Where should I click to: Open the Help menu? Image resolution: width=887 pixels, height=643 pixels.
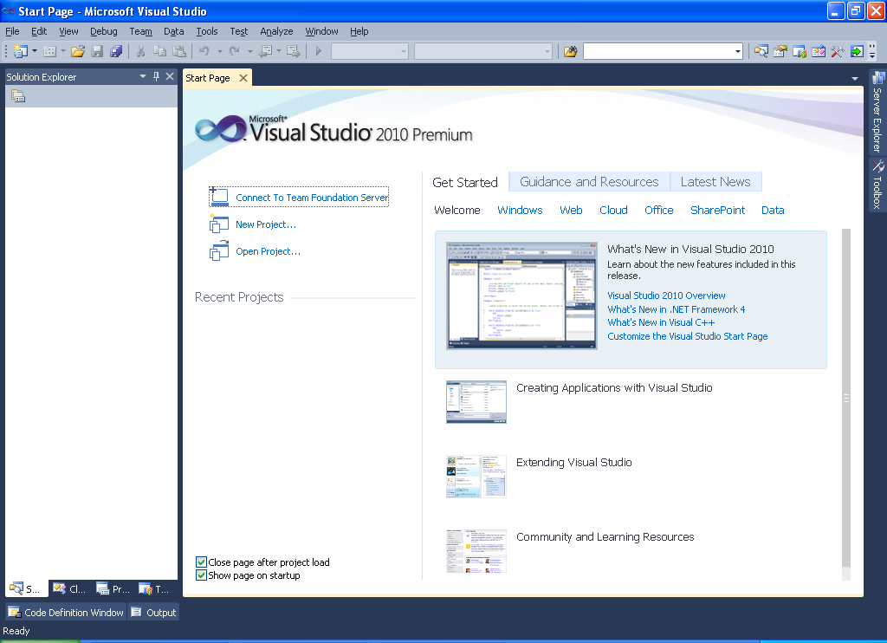[x=359, y=32]
